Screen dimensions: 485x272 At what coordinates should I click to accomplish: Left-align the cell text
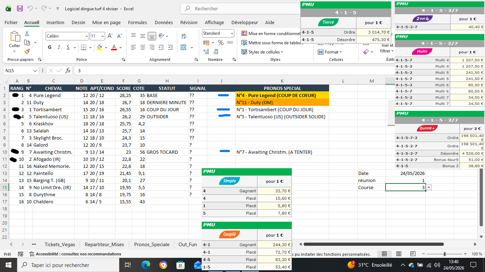tap(133, 47)
